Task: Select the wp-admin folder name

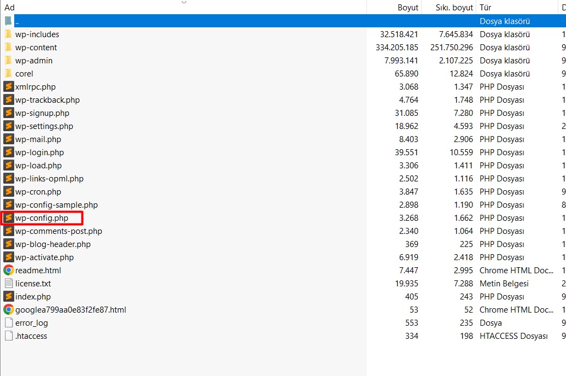Action: click(x=34, y=61)
